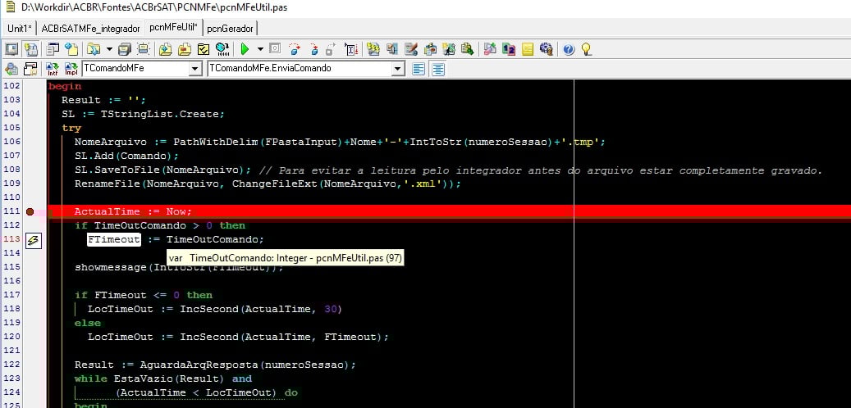Click the overlapping windows icon in second toolbar
Screen dimensions: 851x408
pyautogui.click(x=31, y=69)
